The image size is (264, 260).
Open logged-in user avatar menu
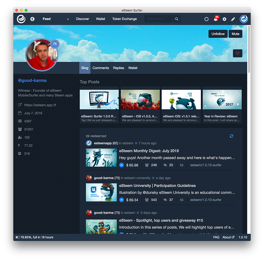(244, 19)
